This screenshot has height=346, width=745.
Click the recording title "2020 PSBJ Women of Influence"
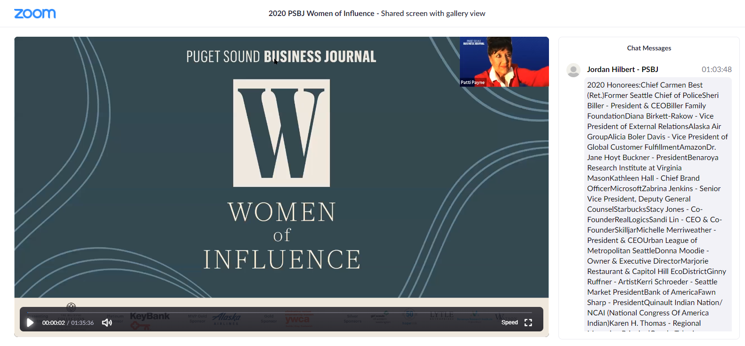(x=321, y=13)
